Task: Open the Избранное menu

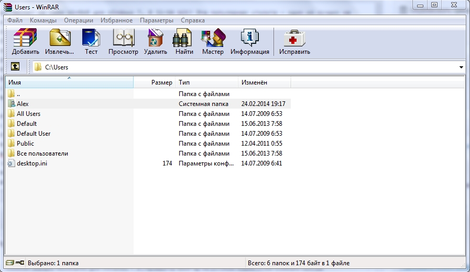Action: click(x=117, y=20)
